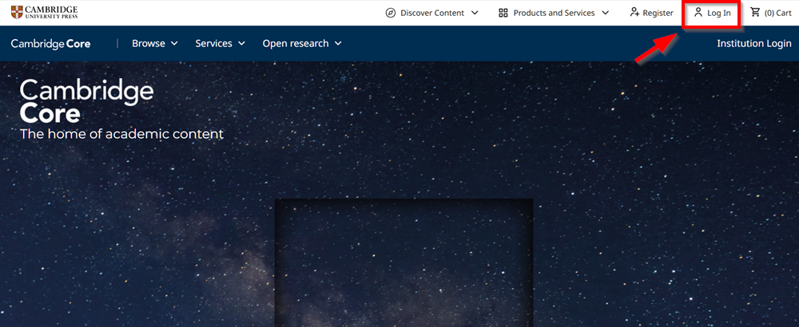
Task: Expand the Discover Content chevron
Action: pos(475,14)
